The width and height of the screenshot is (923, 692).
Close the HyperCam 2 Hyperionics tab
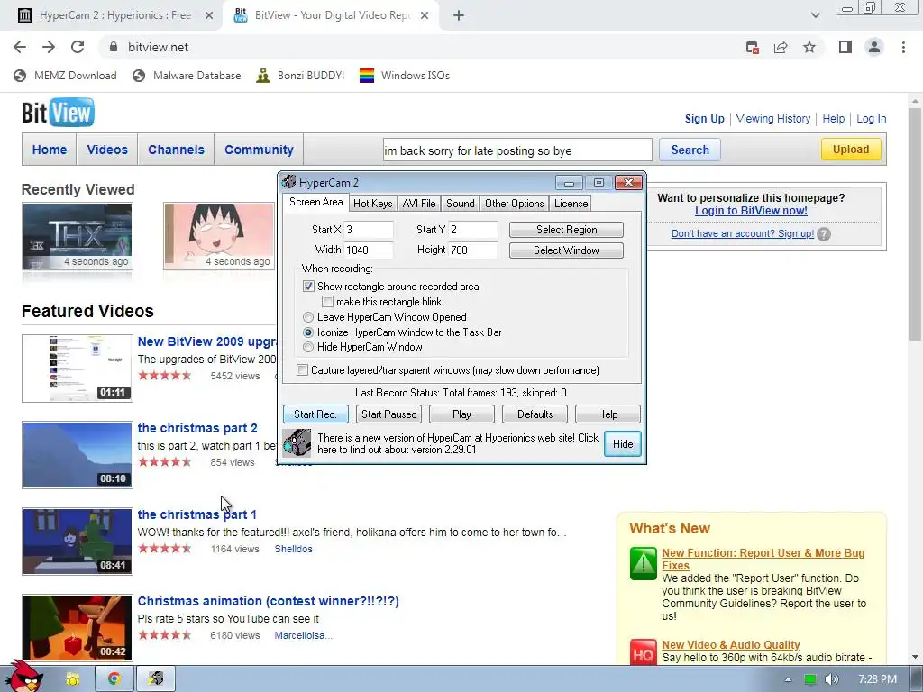point(209,16)
